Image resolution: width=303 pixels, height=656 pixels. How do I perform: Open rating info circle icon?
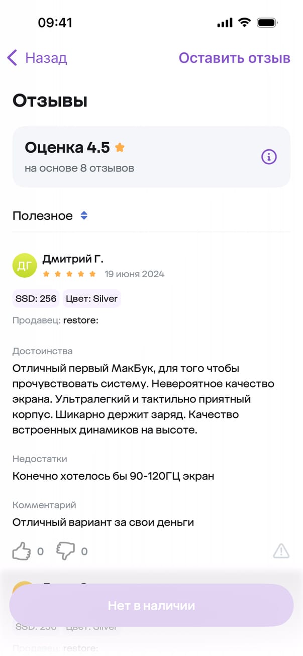coord(269,157)
